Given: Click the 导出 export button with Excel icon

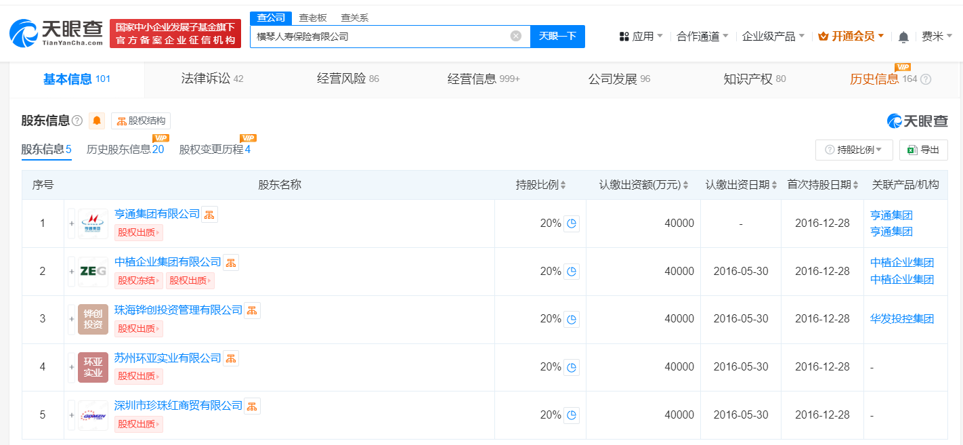Looking at the screenshot, I should coord(923,150).
